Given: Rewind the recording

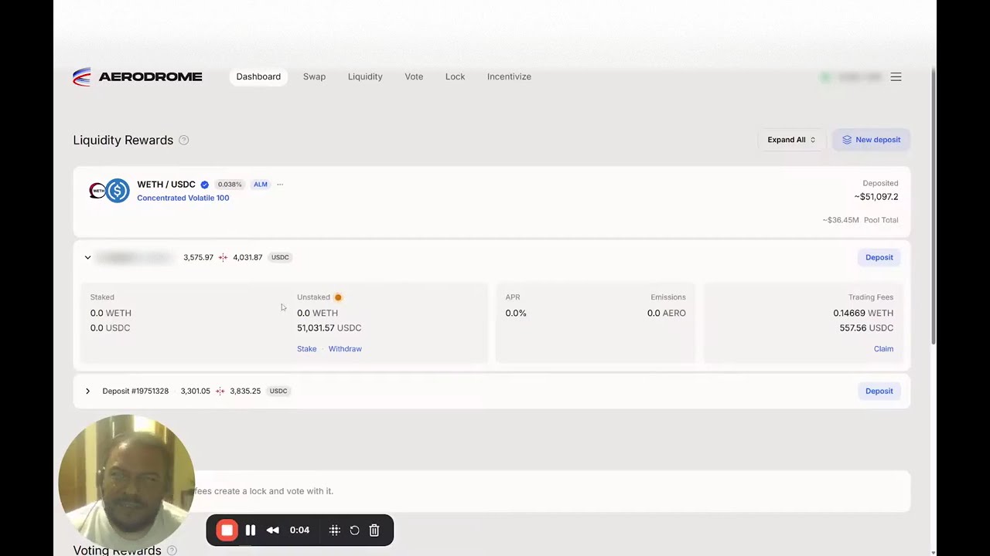Looking at the screenshot, I should (272, 531).
